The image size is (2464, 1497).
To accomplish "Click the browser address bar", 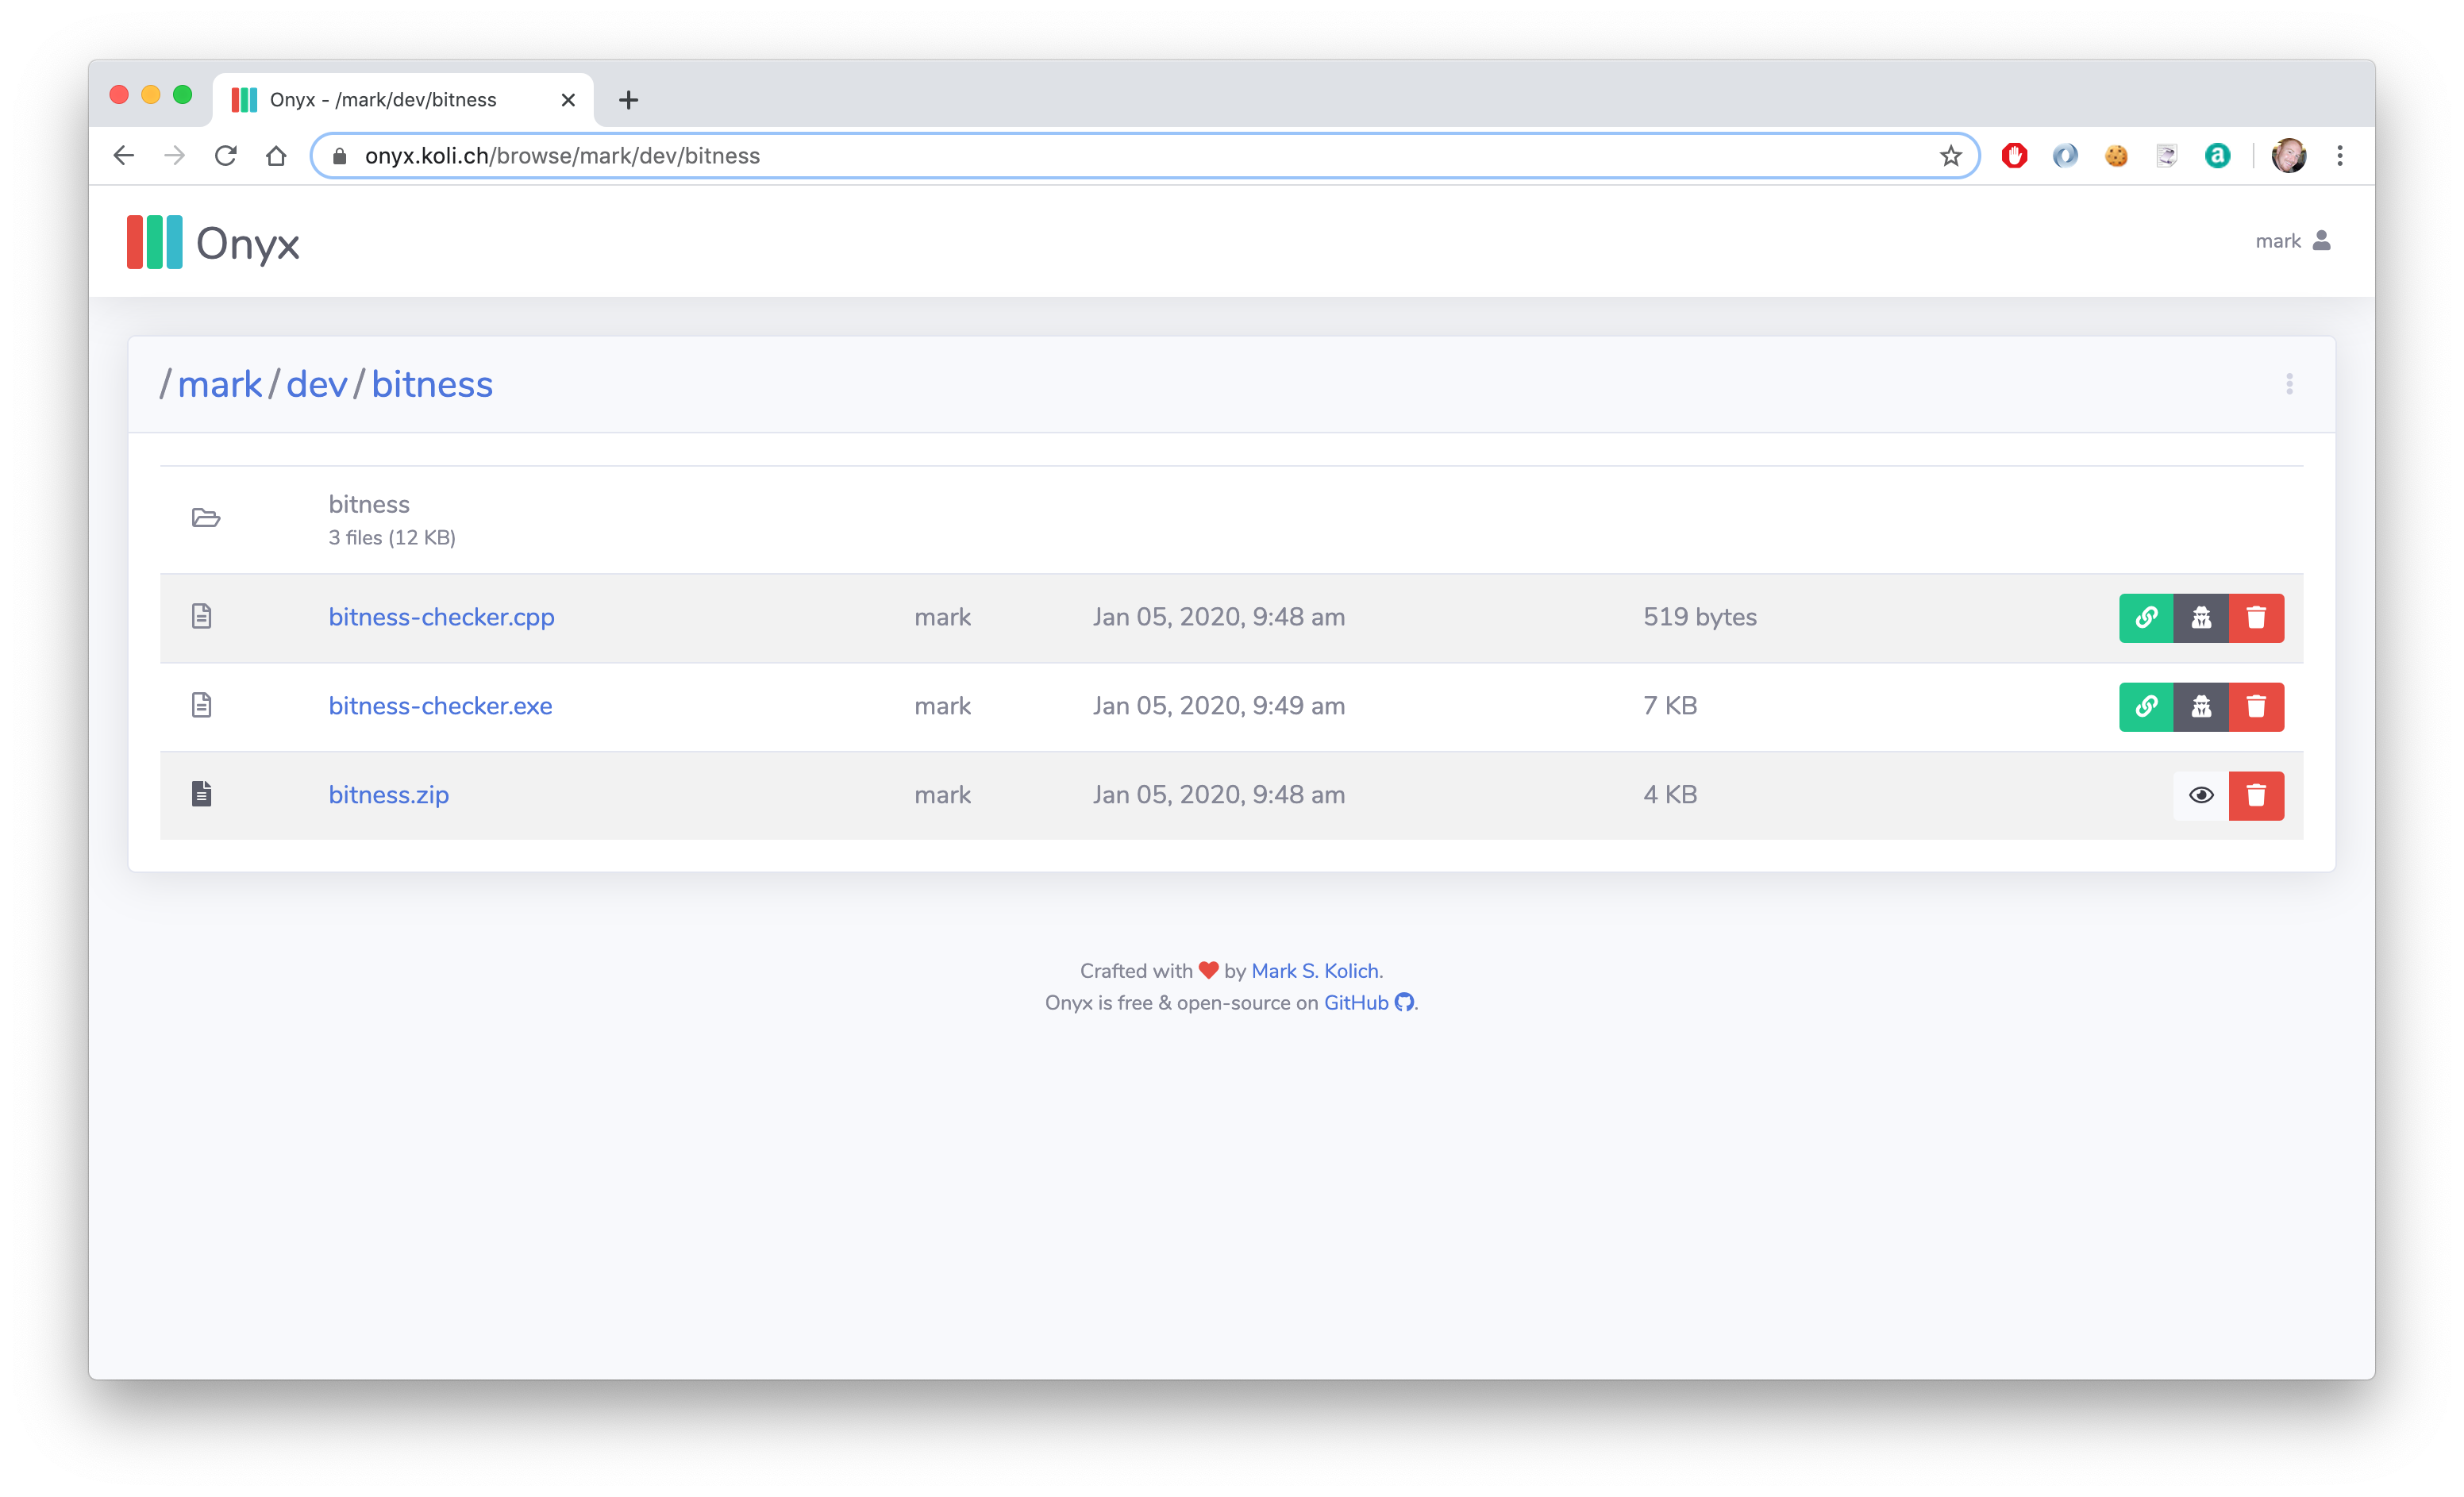I will point(1100,156).
